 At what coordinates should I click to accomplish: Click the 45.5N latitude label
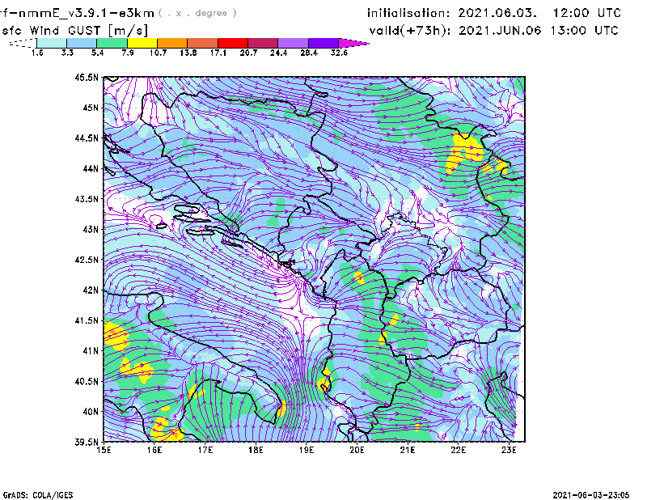pyautogui.click(x=87, y=77)
